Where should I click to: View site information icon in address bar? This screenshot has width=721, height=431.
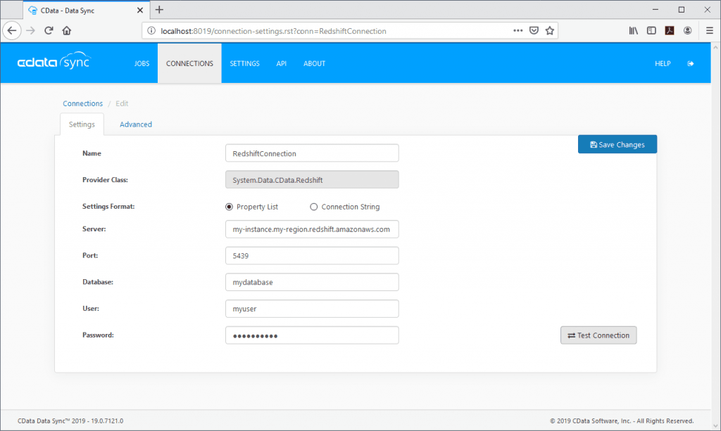151,31
